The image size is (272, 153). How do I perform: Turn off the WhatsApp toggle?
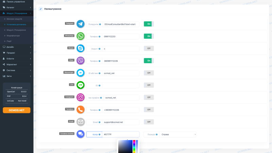149,36
